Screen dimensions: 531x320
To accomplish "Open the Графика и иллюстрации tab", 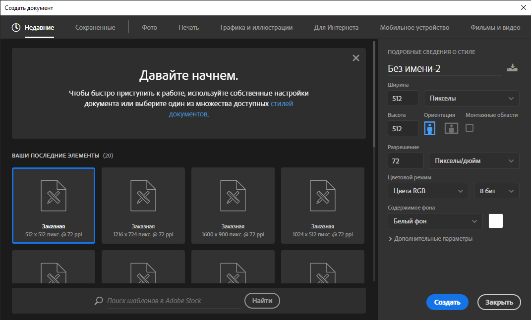I will tap(256, 27).
